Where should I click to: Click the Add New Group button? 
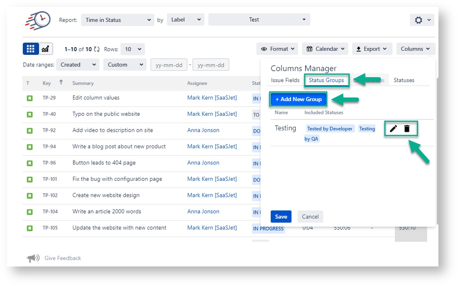click(x=298, y=98)
